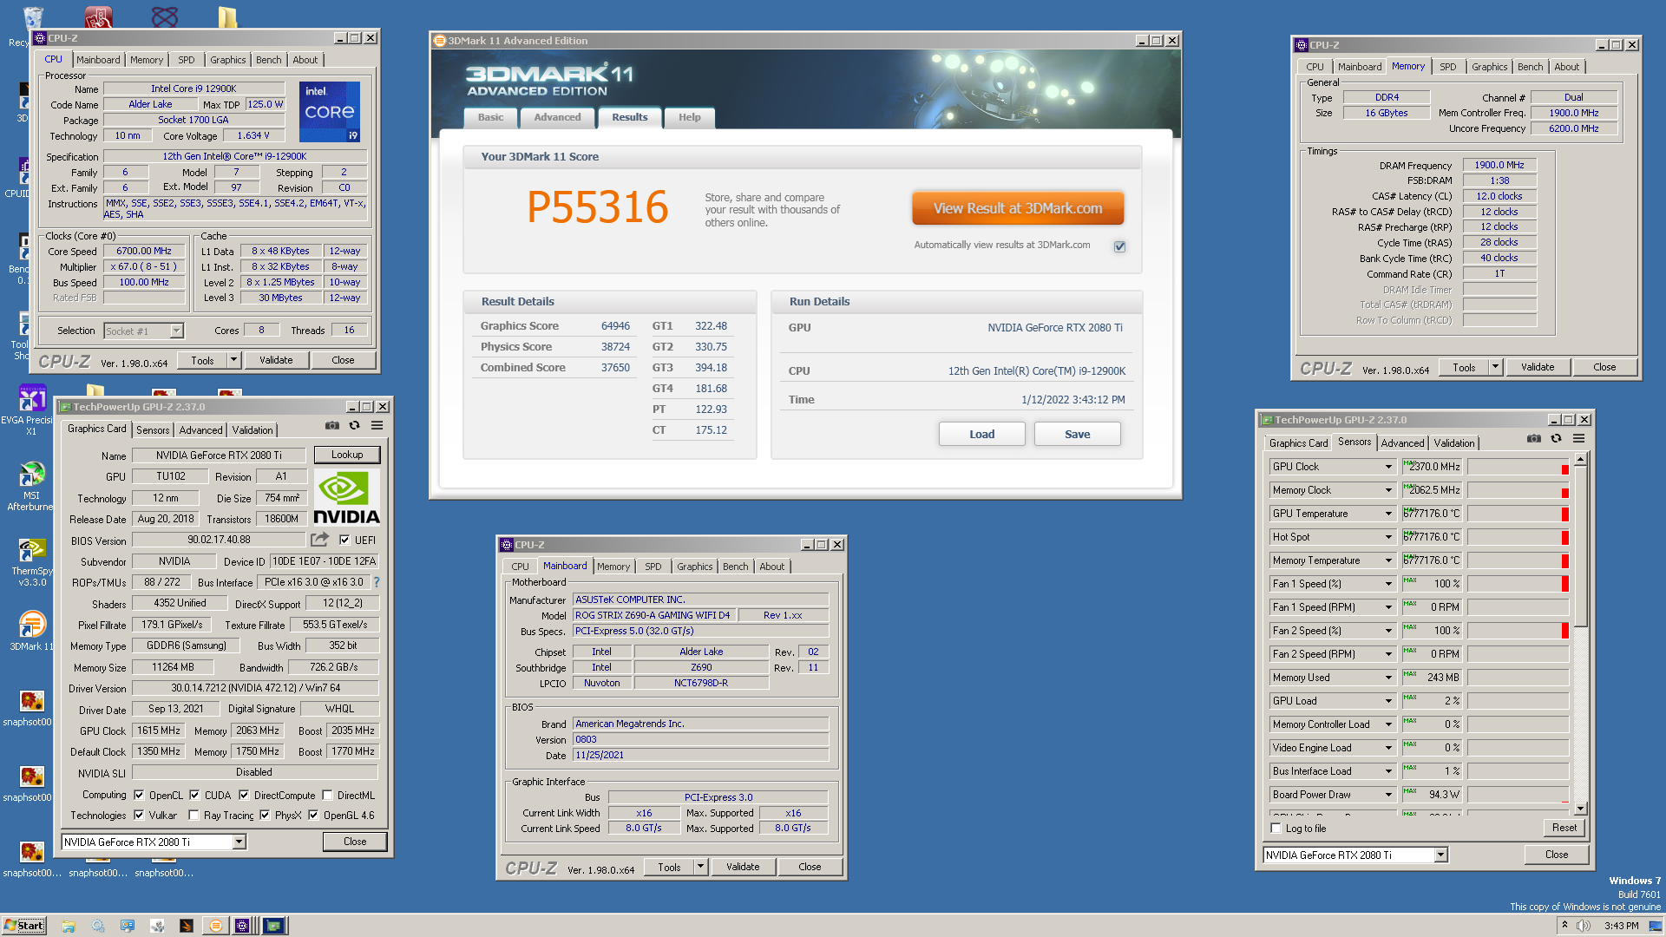
Task: Click the camera icon in GPU-Z Sensors window
Action: pos(1534,439)
